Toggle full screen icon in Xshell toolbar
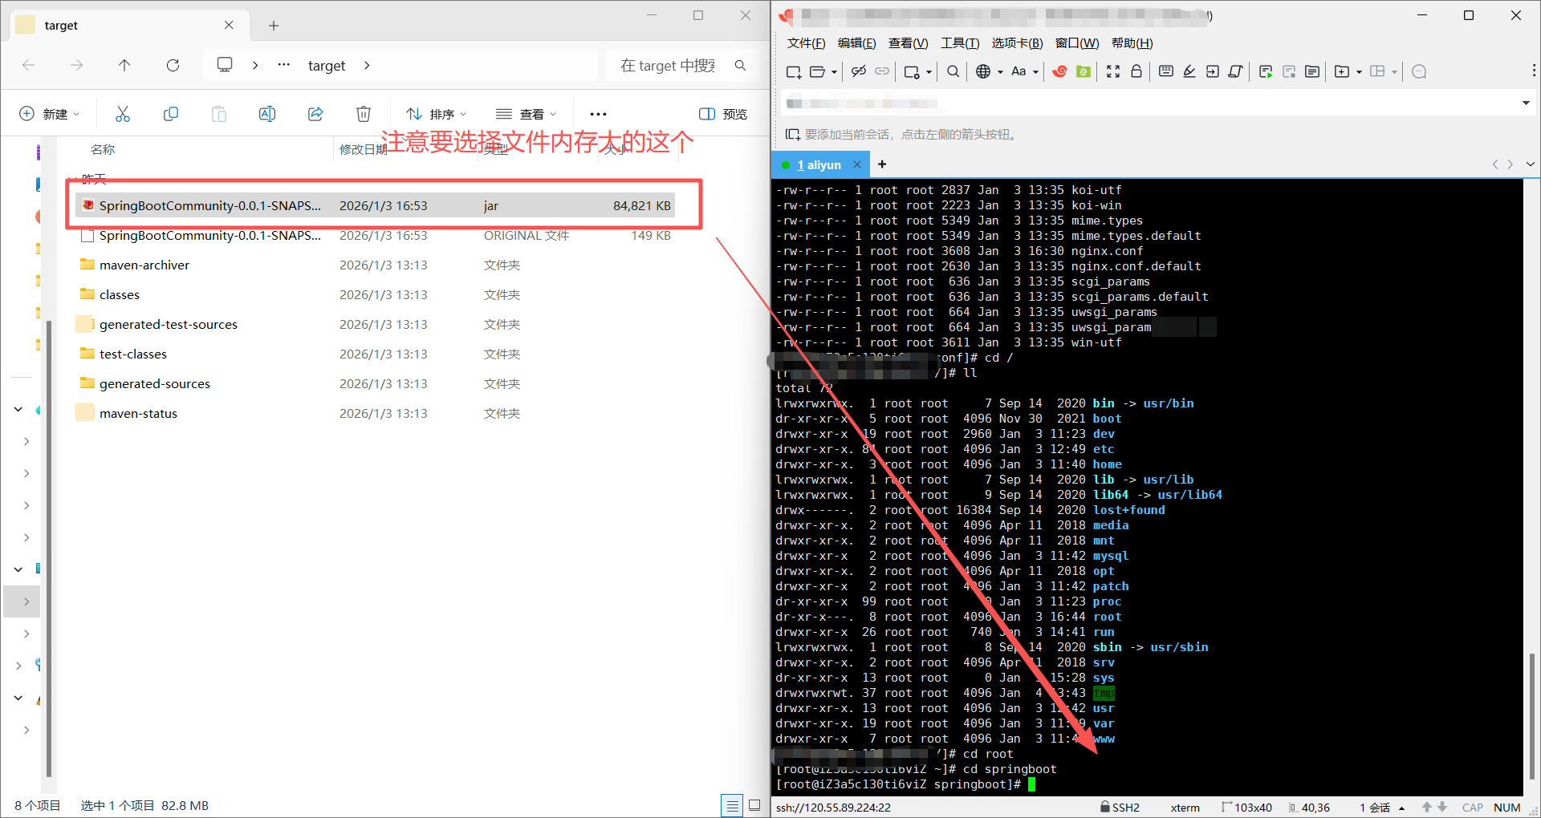1541x818 pixels. (x=1113, y=71)
